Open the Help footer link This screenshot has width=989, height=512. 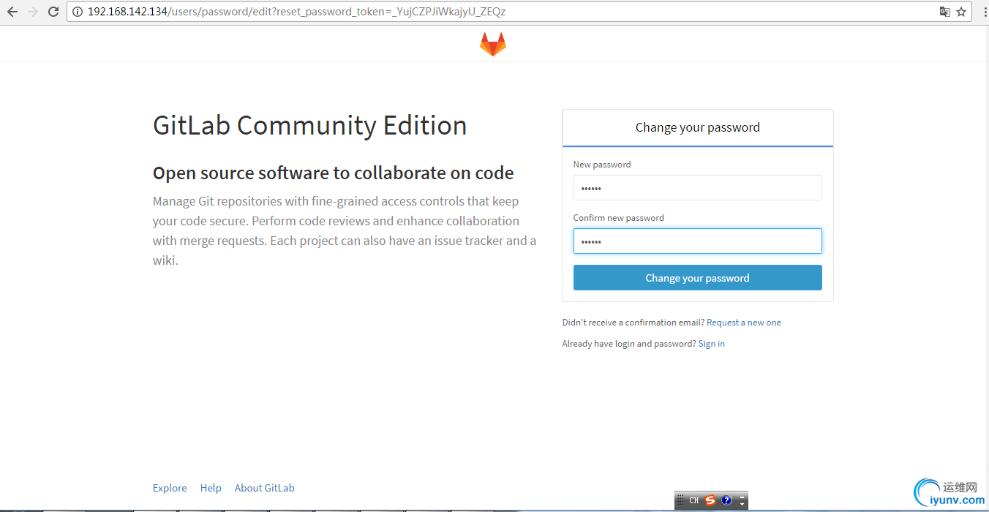pos(211,488)
